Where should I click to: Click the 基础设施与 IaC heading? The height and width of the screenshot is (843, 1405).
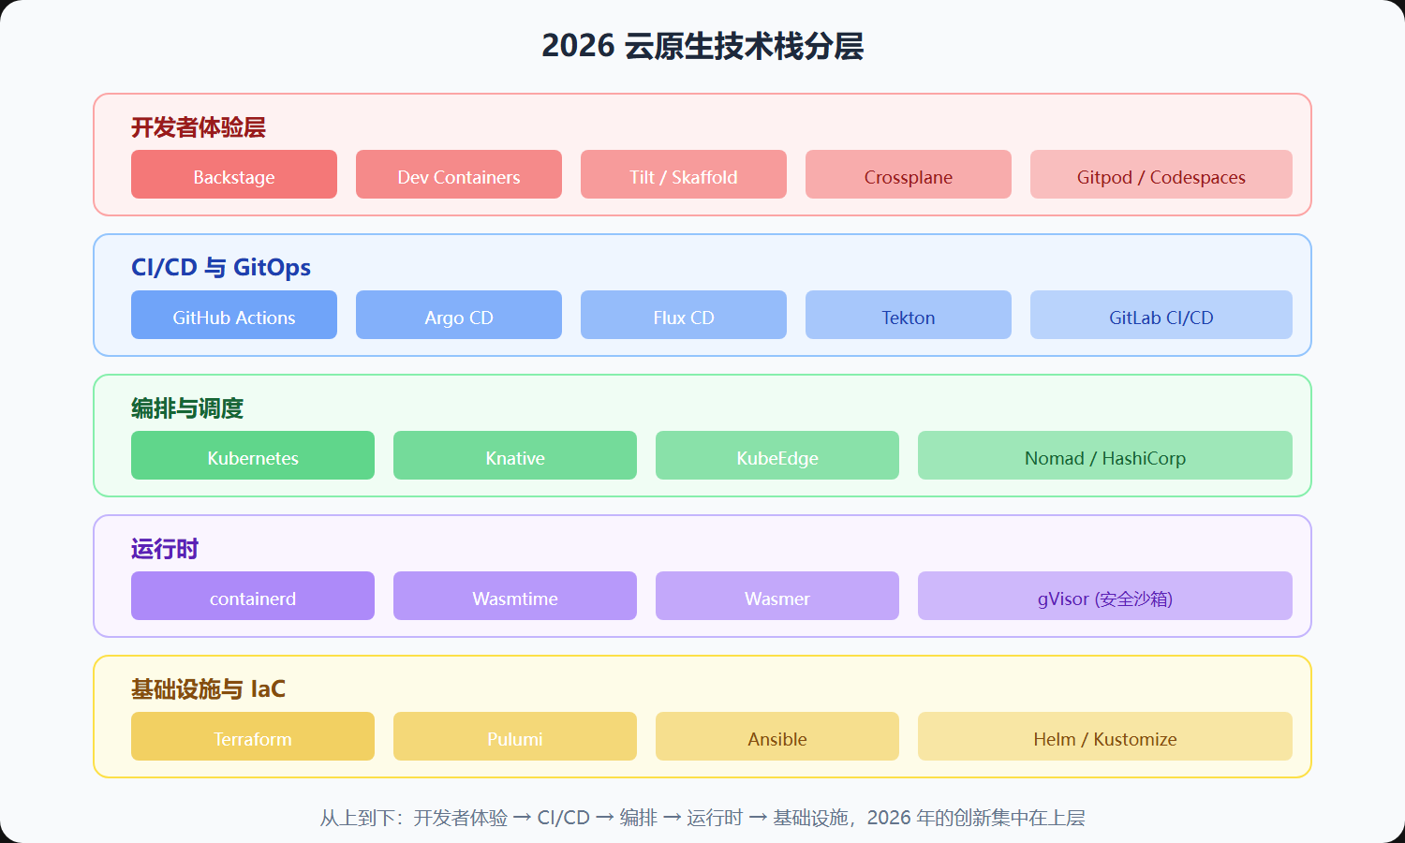click(x=208, y=689)
